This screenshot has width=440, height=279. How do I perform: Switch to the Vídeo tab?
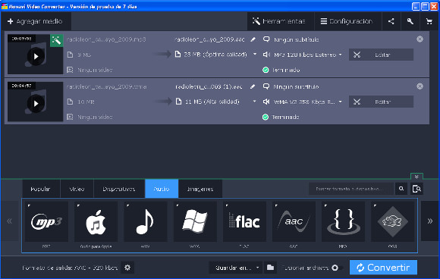pyautogui.click(x=77, y=189)
